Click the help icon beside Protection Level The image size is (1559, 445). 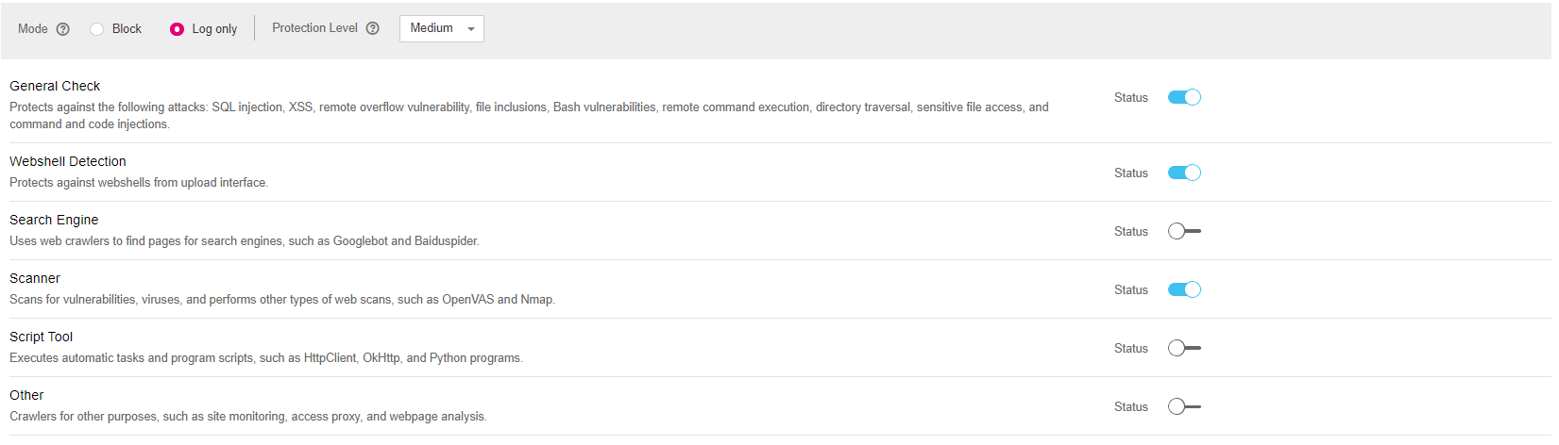point(373,28)
